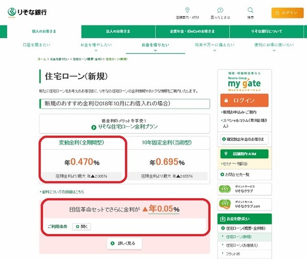The image size is (307, 259).
Task: Click the ▲年0.05% discount text
Action: (x=161, y=209)
